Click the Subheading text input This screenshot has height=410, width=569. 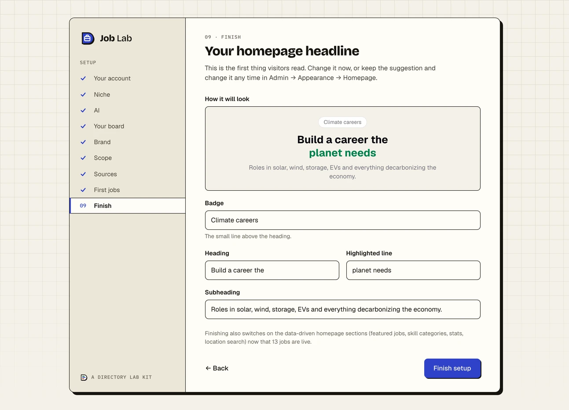342,309
